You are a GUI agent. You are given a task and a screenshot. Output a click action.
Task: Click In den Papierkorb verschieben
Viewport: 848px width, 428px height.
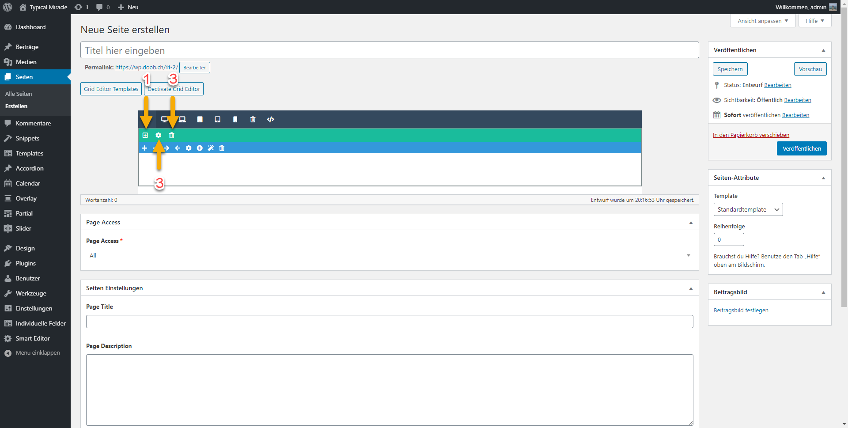click(x=751, y=135)
